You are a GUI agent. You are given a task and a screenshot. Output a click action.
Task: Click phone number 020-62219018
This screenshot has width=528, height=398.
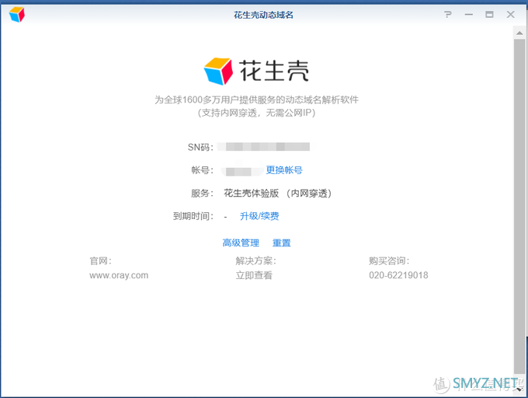coord(398,275)
